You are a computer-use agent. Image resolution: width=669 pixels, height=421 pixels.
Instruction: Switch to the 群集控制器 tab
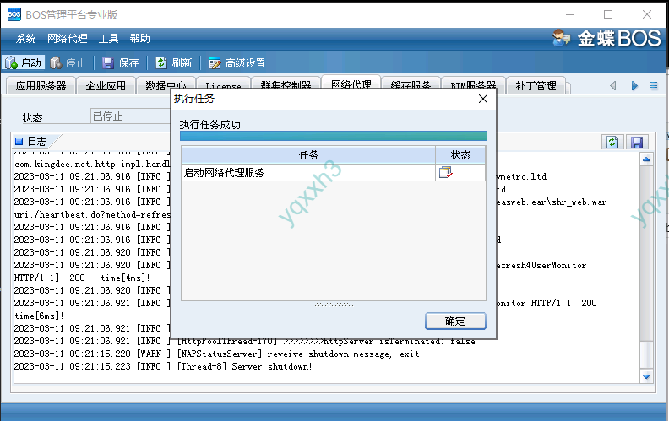click(286, 84)
